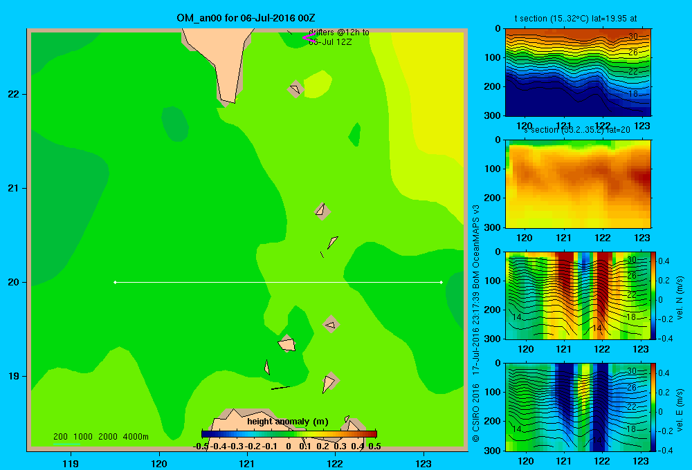Click the 's section' panel title
692x470 pixels.
[576, 130]
